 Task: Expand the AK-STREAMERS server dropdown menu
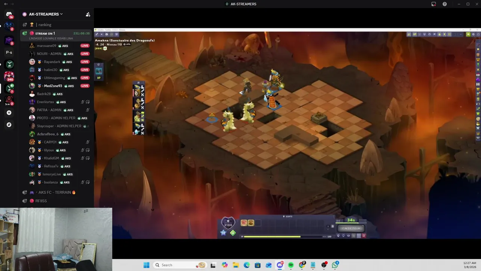pos(42,14)
